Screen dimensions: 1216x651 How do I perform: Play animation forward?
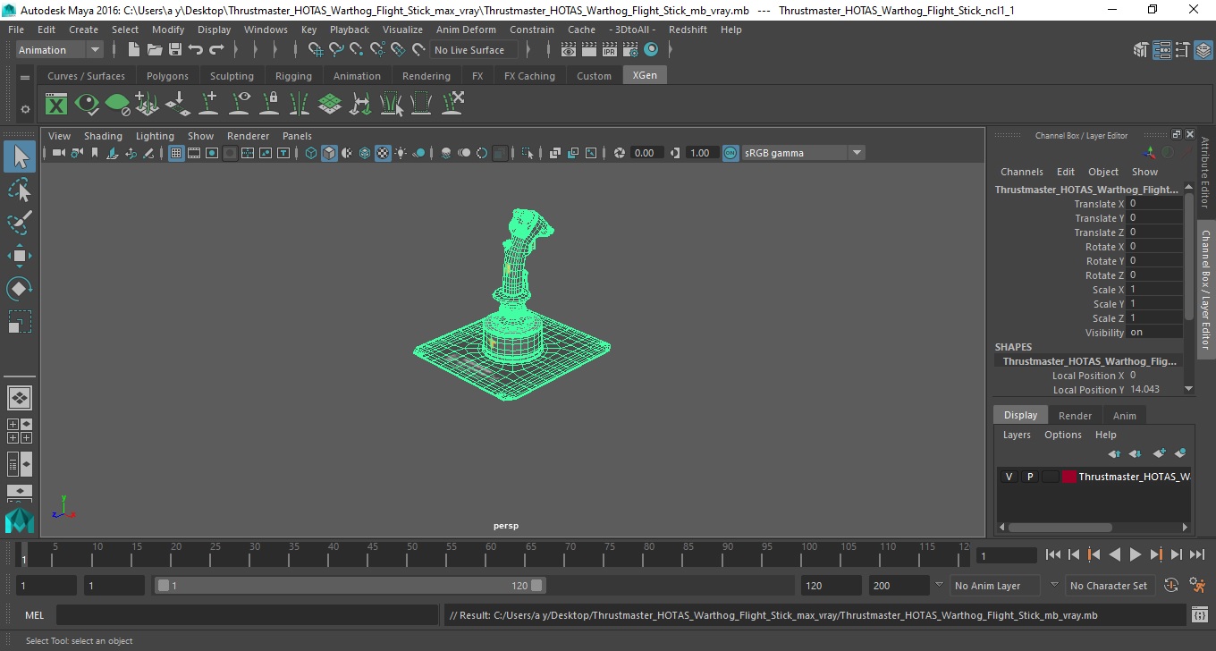1135,554
